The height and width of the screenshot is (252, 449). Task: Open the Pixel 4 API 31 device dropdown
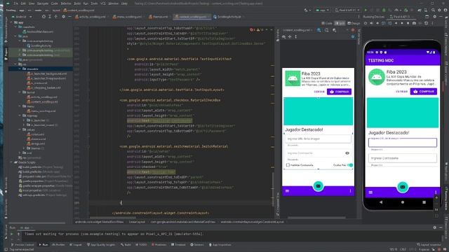[347, 10]
